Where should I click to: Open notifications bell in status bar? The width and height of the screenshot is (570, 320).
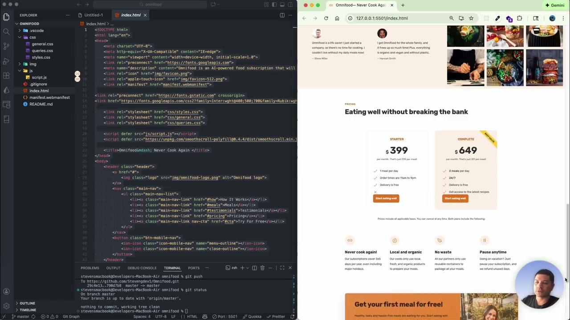293,317
